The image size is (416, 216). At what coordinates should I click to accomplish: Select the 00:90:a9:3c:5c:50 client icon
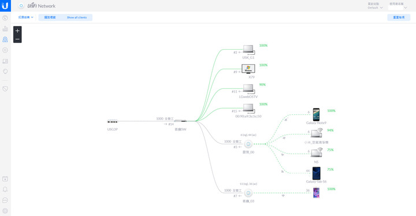(249, 109)
